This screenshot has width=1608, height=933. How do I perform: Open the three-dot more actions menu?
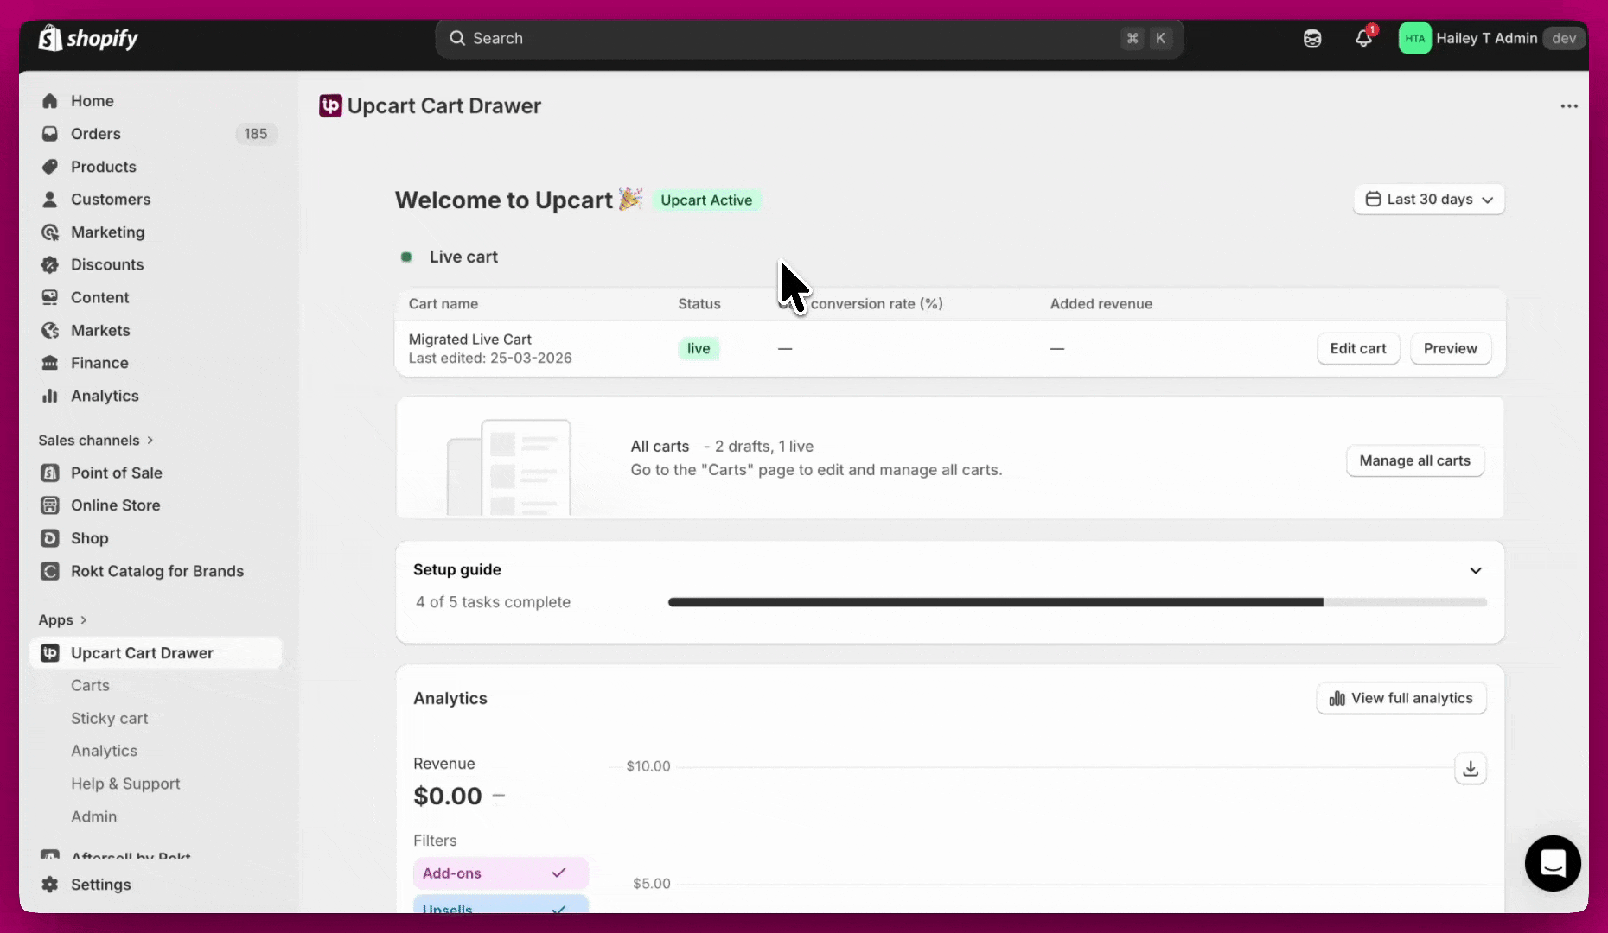[x=1569, y=106]
